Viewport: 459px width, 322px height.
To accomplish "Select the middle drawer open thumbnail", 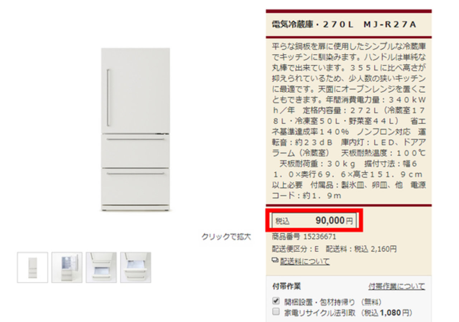I will click(x=101, y=267).
